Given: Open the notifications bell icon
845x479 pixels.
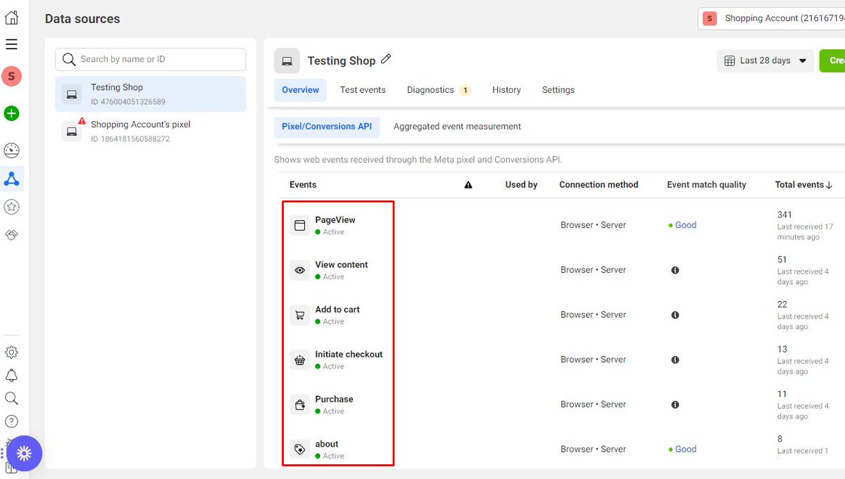Looking at the screenshot, I should click(11, 375).
